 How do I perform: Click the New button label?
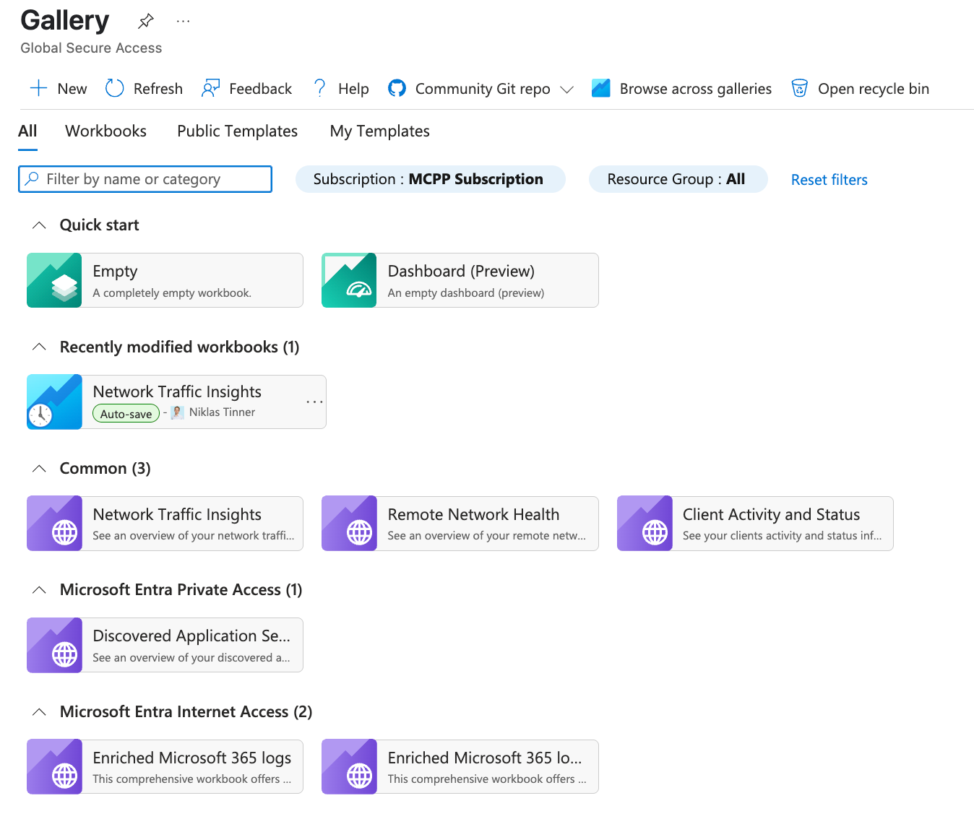(x=72, y=89)
